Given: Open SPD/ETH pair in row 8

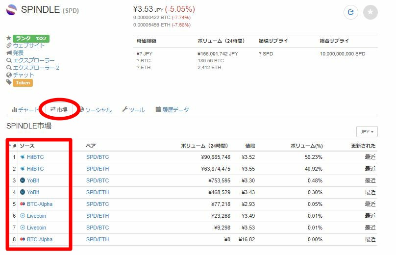Looking at the screenshot, I should 98,239.
